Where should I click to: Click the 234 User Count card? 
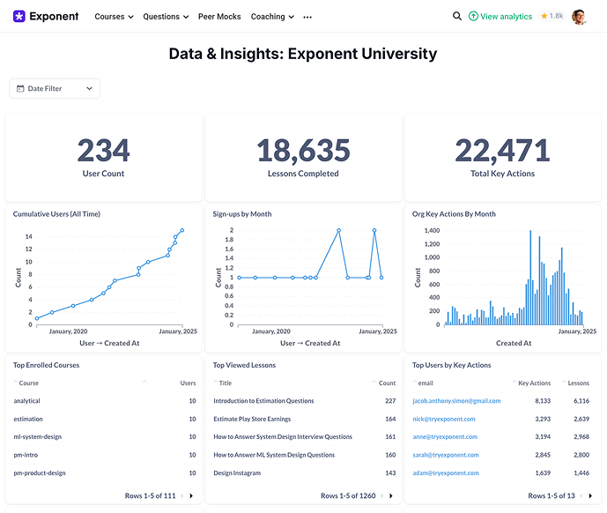coord(103,158)
